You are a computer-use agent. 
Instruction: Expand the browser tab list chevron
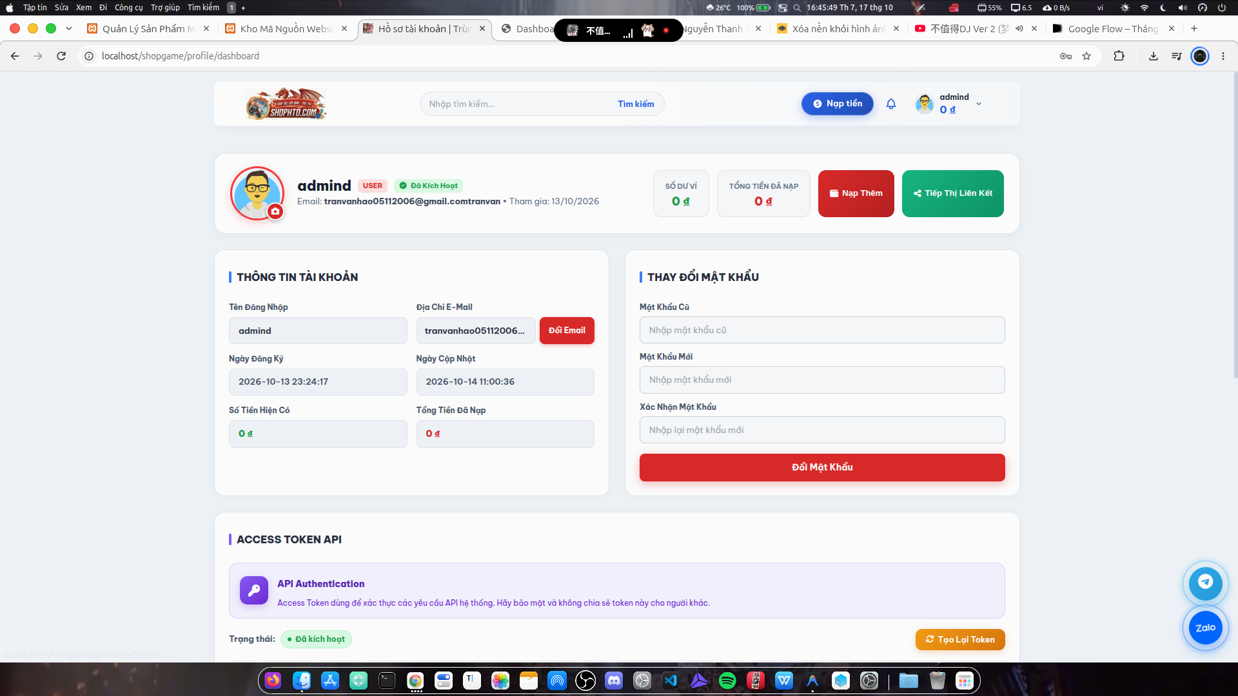click(x=69, y=28)
